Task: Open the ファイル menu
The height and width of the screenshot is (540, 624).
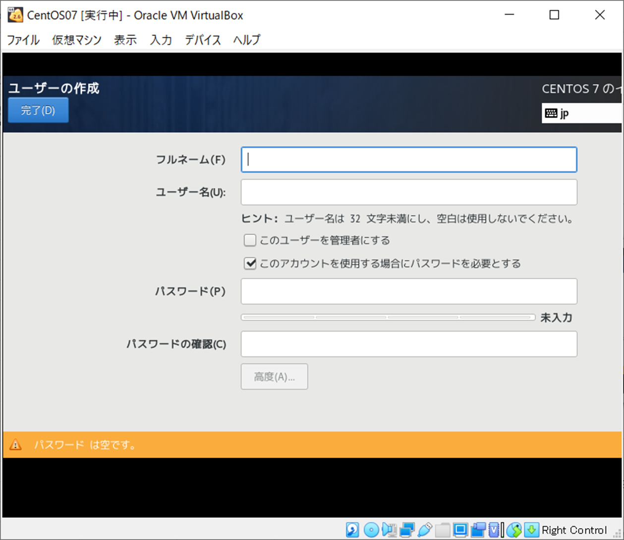Action: 23,40
